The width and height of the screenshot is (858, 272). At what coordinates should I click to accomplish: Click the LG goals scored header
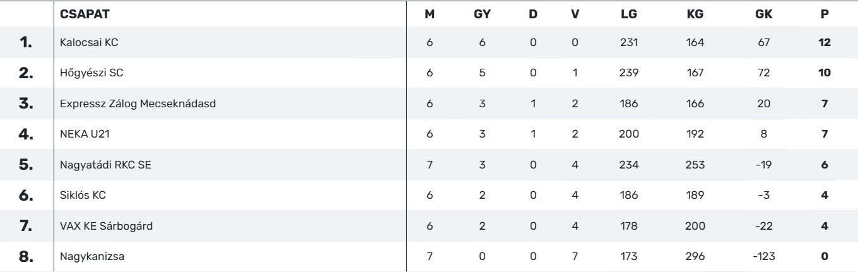(628, 13)
